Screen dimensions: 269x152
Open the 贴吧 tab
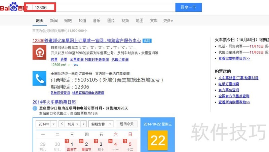68,21
